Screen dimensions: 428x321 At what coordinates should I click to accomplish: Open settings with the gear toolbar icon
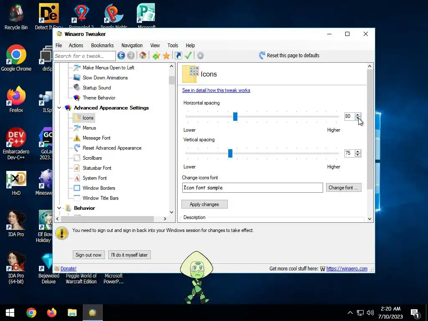click(200, 56)
